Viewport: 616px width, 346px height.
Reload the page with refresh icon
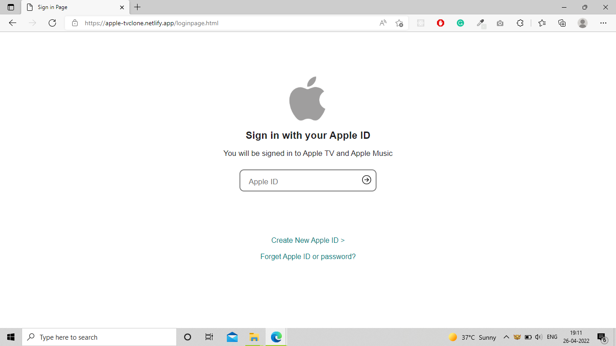(52, 23)
